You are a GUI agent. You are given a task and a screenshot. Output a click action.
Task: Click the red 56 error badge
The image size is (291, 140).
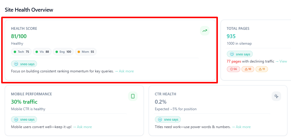coord(234,69)
